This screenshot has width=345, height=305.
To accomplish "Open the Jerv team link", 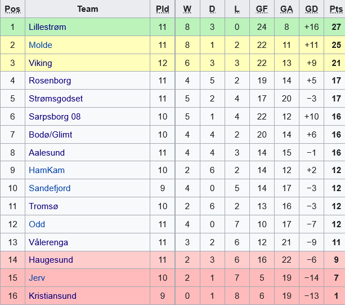I will point(37,278).
